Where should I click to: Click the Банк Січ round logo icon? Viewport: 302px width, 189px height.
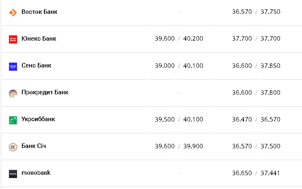(13, 147)
